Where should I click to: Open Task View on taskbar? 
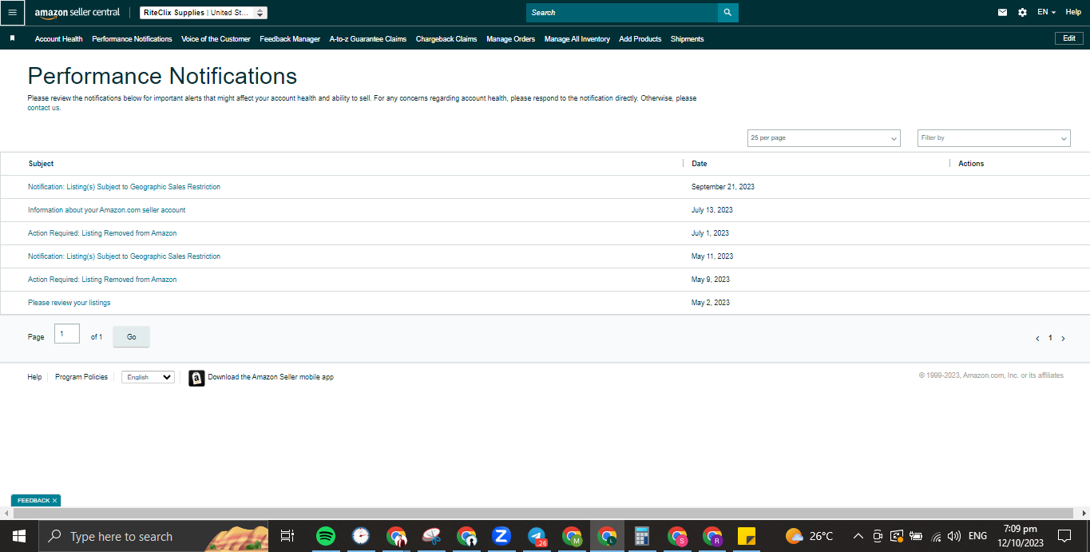(287, 536)
